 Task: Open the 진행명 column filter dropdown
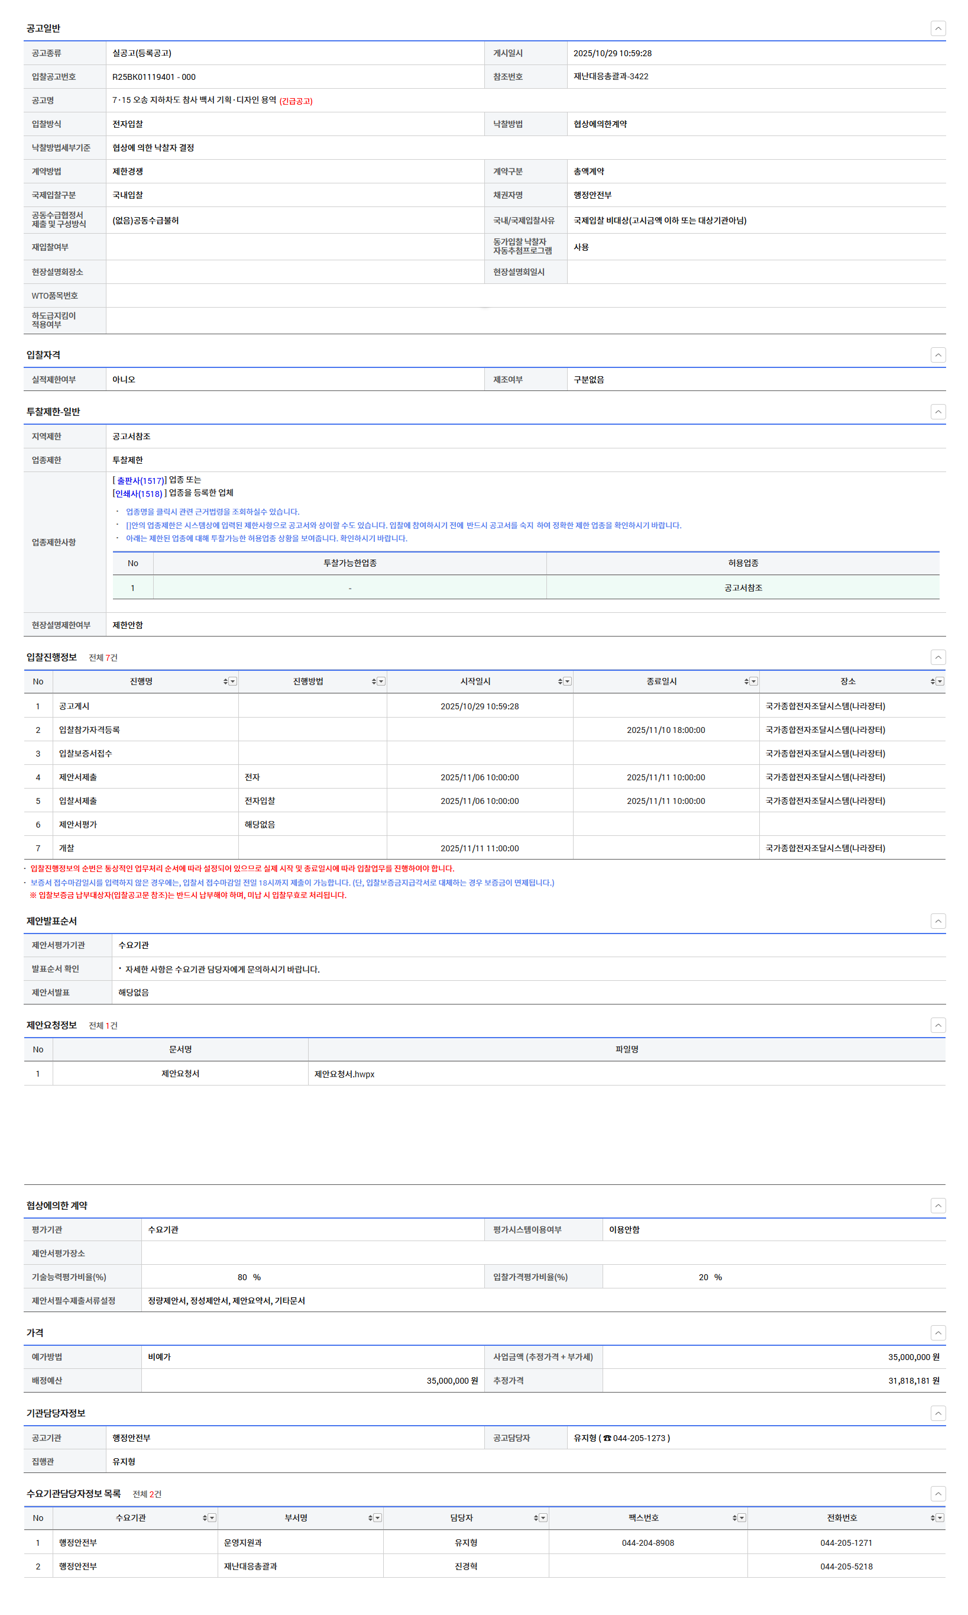[233, 681]
